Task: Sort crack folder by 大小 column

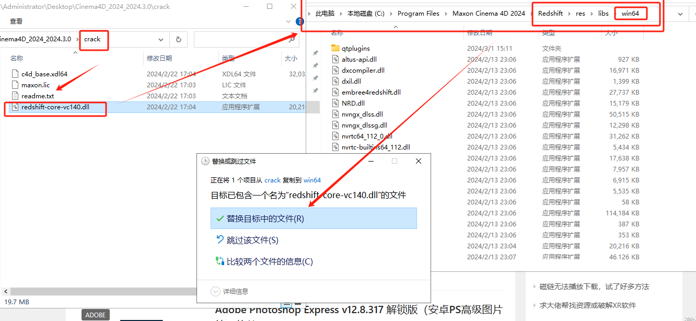Action: 291,59
